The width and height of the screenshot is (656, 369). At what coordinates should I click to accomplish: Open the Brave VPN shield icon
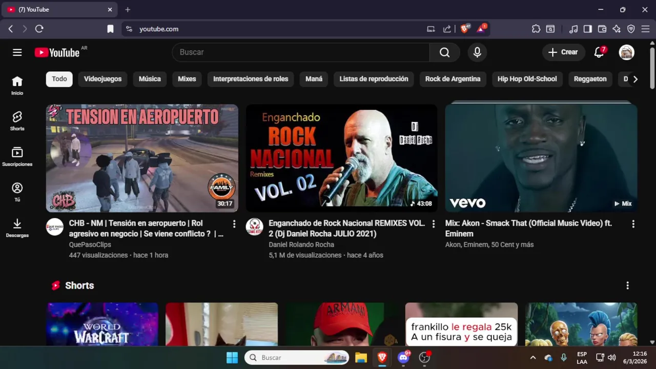pos(631,29)
